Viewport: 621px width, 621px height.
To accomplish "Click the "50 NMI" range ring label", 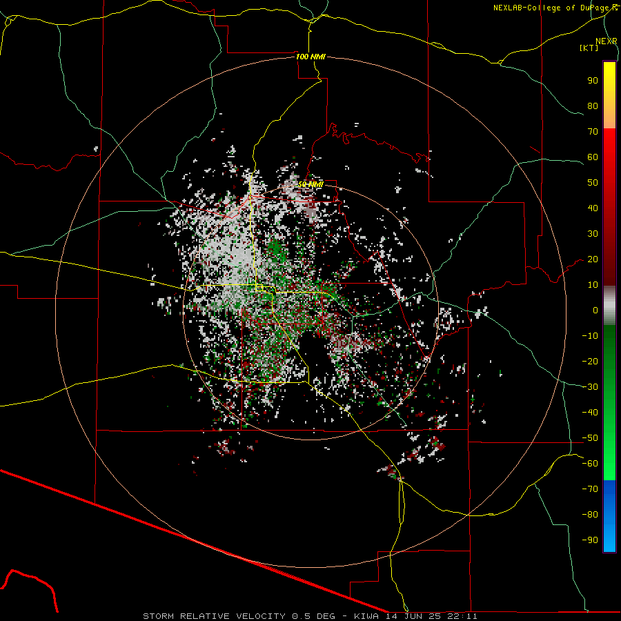I will 310,184.
